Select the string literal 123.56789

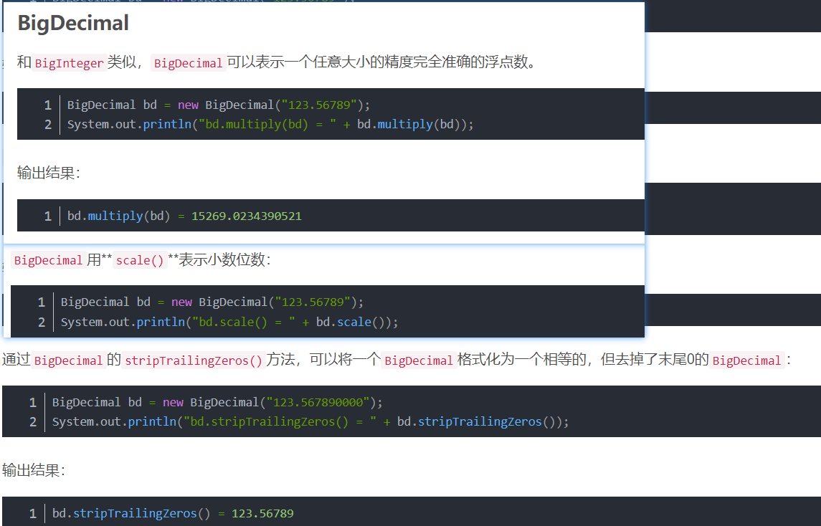(x=318, y=105)
